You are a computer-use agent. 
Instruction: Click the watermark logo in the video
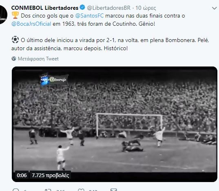(54, 80)
